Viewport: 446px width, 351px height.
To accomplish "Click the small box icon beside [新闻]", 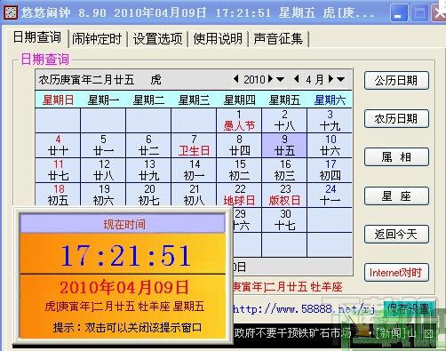I will click(x=428, y=334).
